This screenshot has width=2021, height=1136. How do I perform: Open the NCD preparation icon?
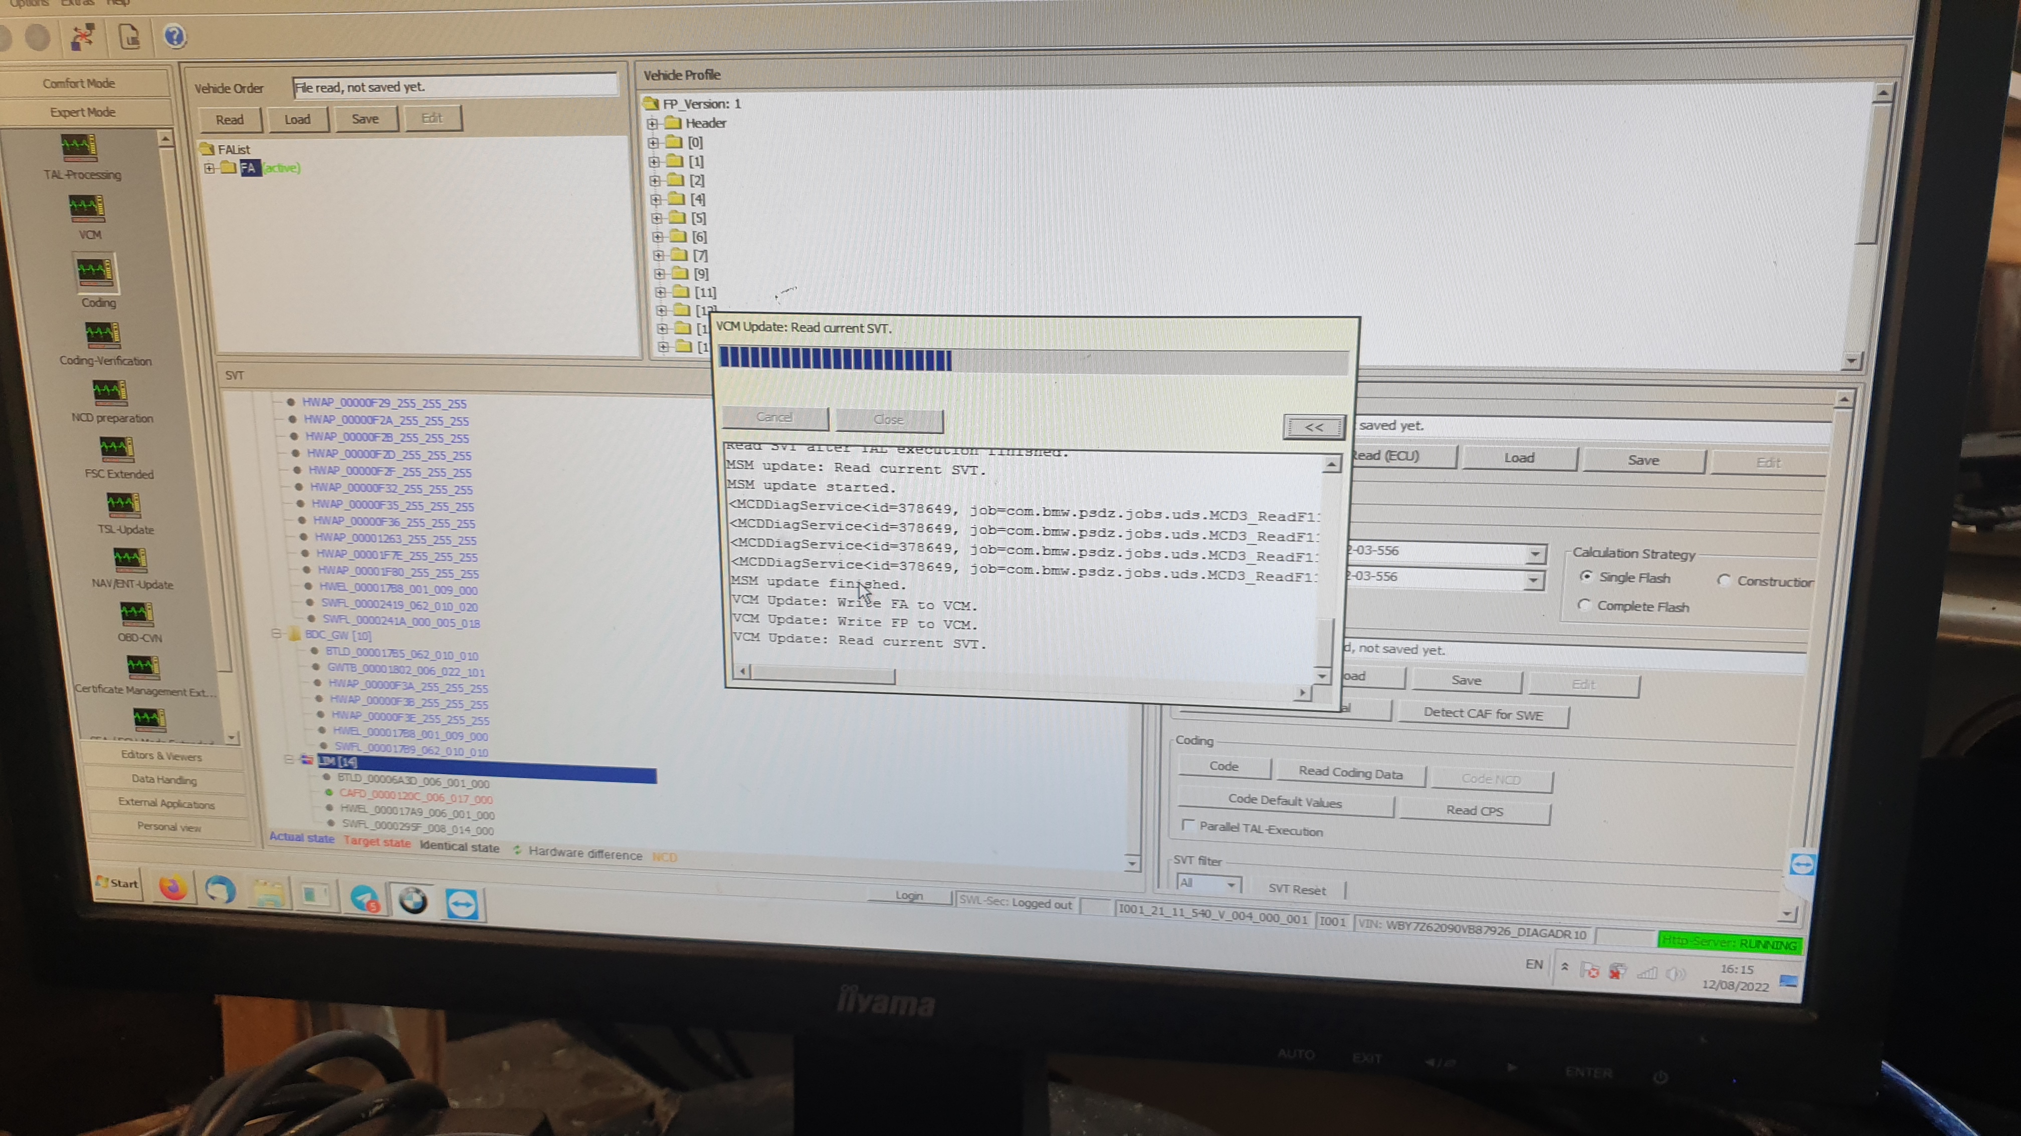tap(110, 392)
